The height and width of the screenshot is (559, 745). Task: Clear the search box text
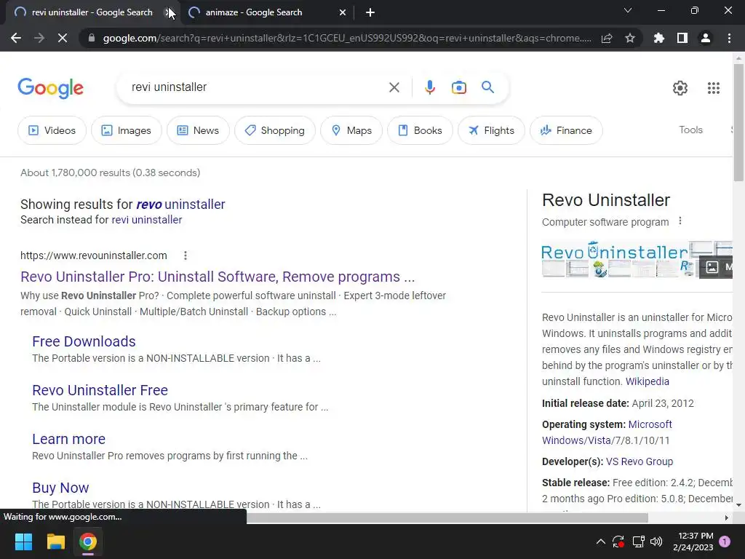coord(394,87)
